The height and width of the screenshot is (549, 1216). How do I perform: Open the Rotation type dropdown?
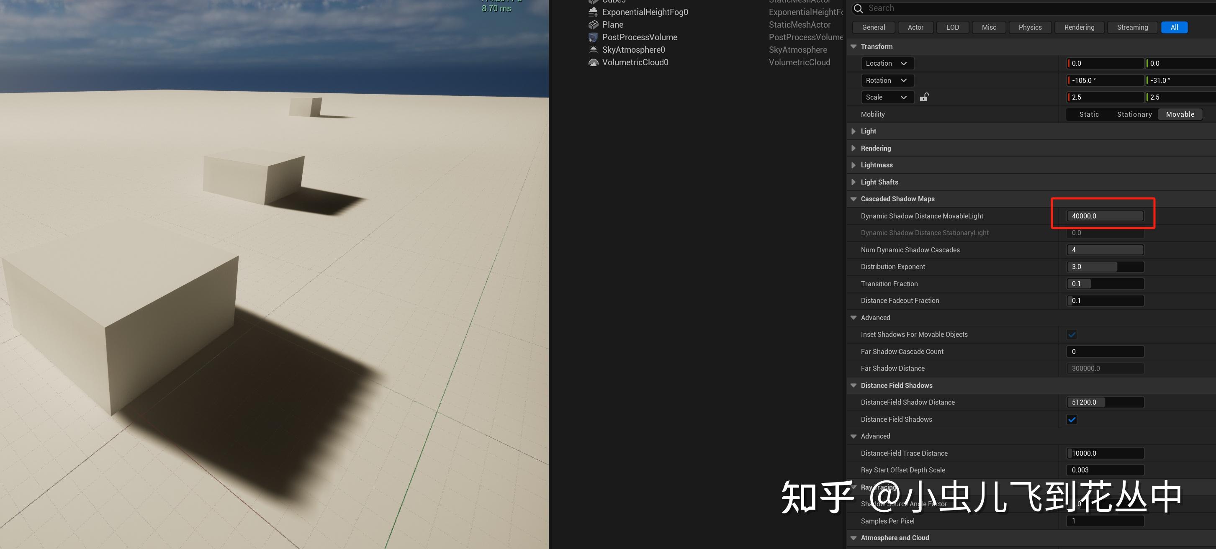coord(887,80)
